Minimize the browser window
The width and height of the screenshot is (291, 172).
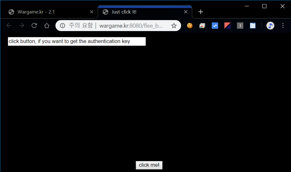247,6
